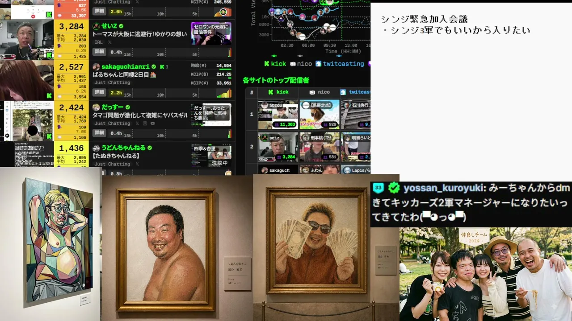Click the 詳細 button in せいZ's row
Screen dimensions: 572x321
point(99,52)
